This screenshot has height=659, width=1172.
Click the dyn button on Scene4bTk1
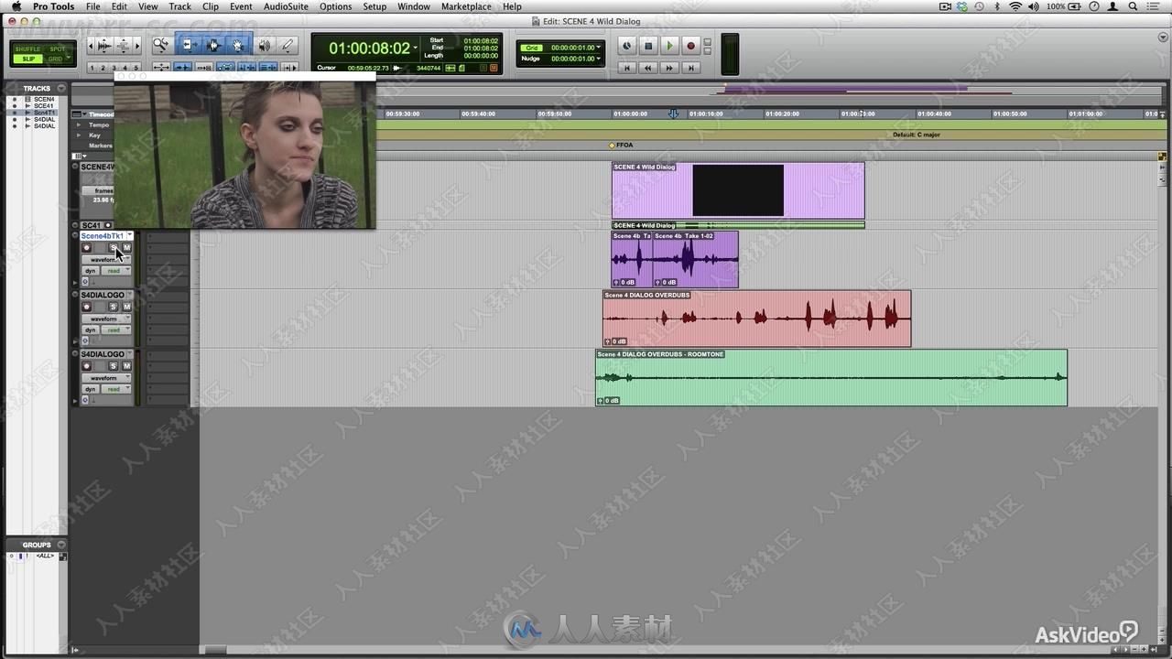pos(91,271)
